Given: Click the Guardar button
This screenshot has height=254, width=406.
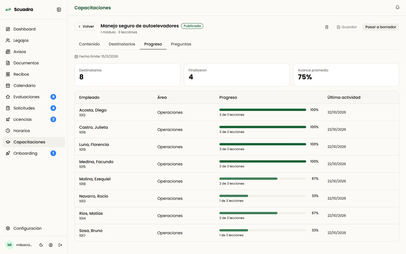Looking at the screenshot, I should pyautogui.click(x=347, y=27).
